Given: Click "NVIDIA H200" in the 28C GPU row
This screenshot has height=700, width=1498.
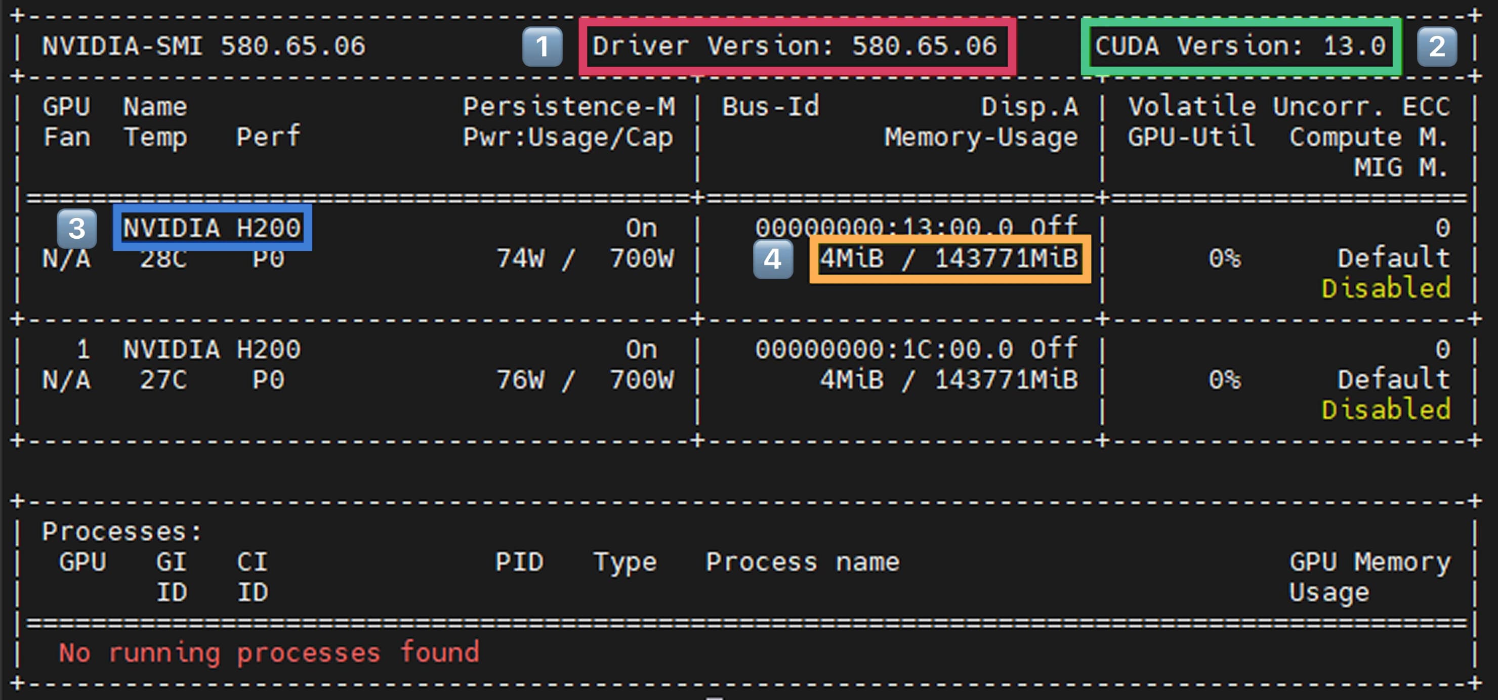Looking at the screenshot, I should (212, 228).
